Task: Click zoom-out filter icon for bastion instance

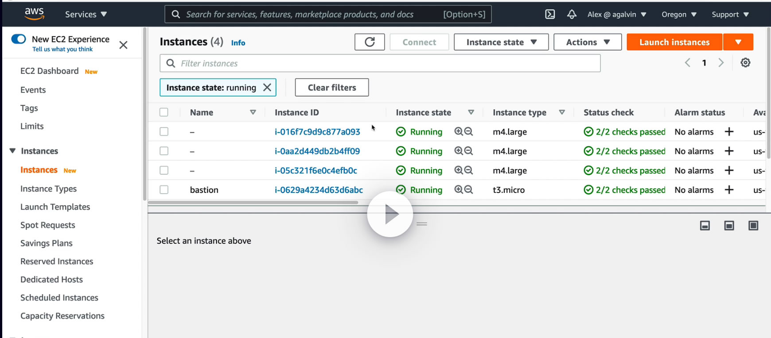Action: pyautogui.click(x=469, y=190)
